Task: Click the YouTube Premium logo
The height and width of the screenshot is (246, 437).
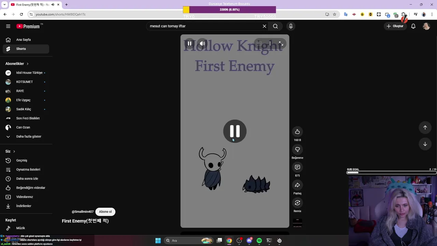Action: [x=28, y=26]
